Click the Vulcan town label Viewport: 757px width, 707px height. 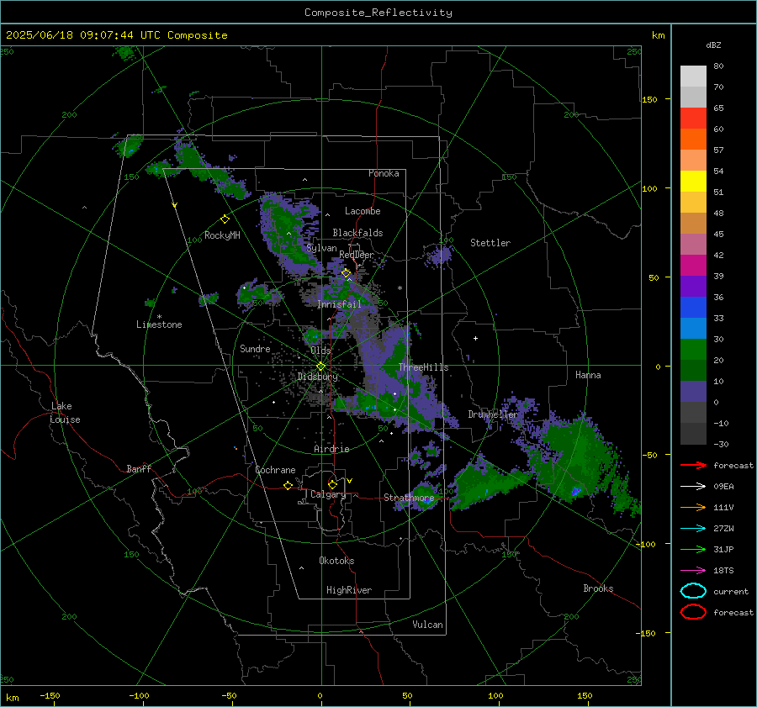[x=428, y=625]
